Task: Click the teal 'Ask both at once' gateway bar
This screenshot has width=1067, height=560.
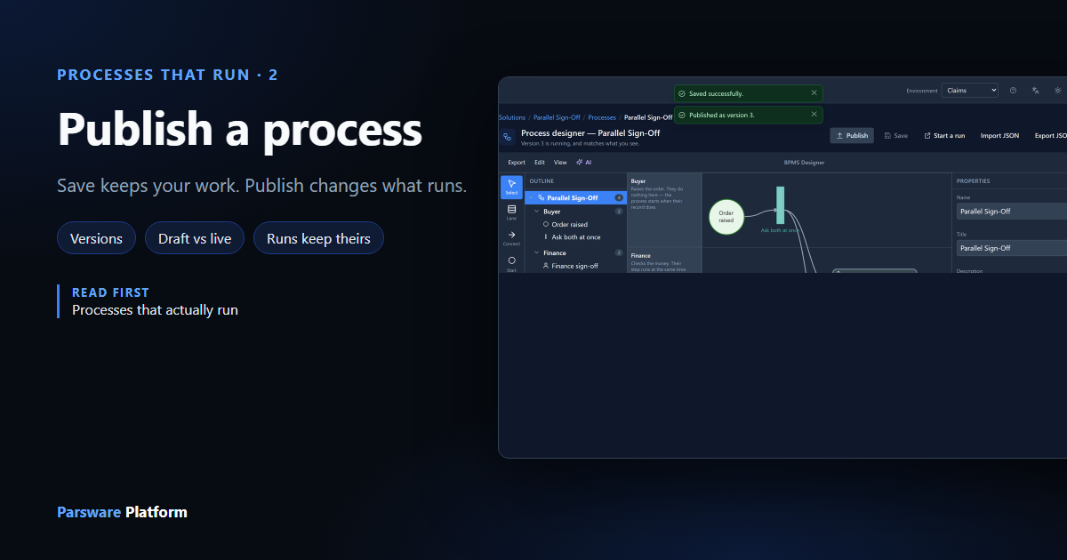Action: pyautogui.click(x=780, y=204)
